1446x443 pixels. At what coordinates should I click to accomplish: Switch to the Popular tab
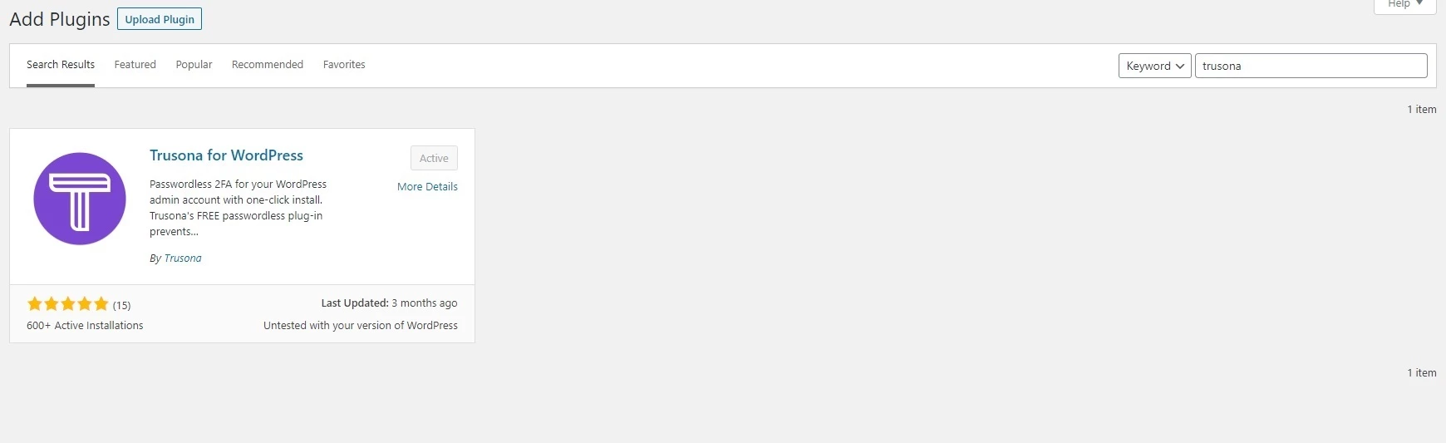(194, 65)
